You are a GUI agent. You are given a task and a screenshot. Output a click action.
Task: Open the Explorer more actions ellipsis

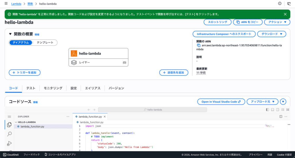click(x=68, y=116)
